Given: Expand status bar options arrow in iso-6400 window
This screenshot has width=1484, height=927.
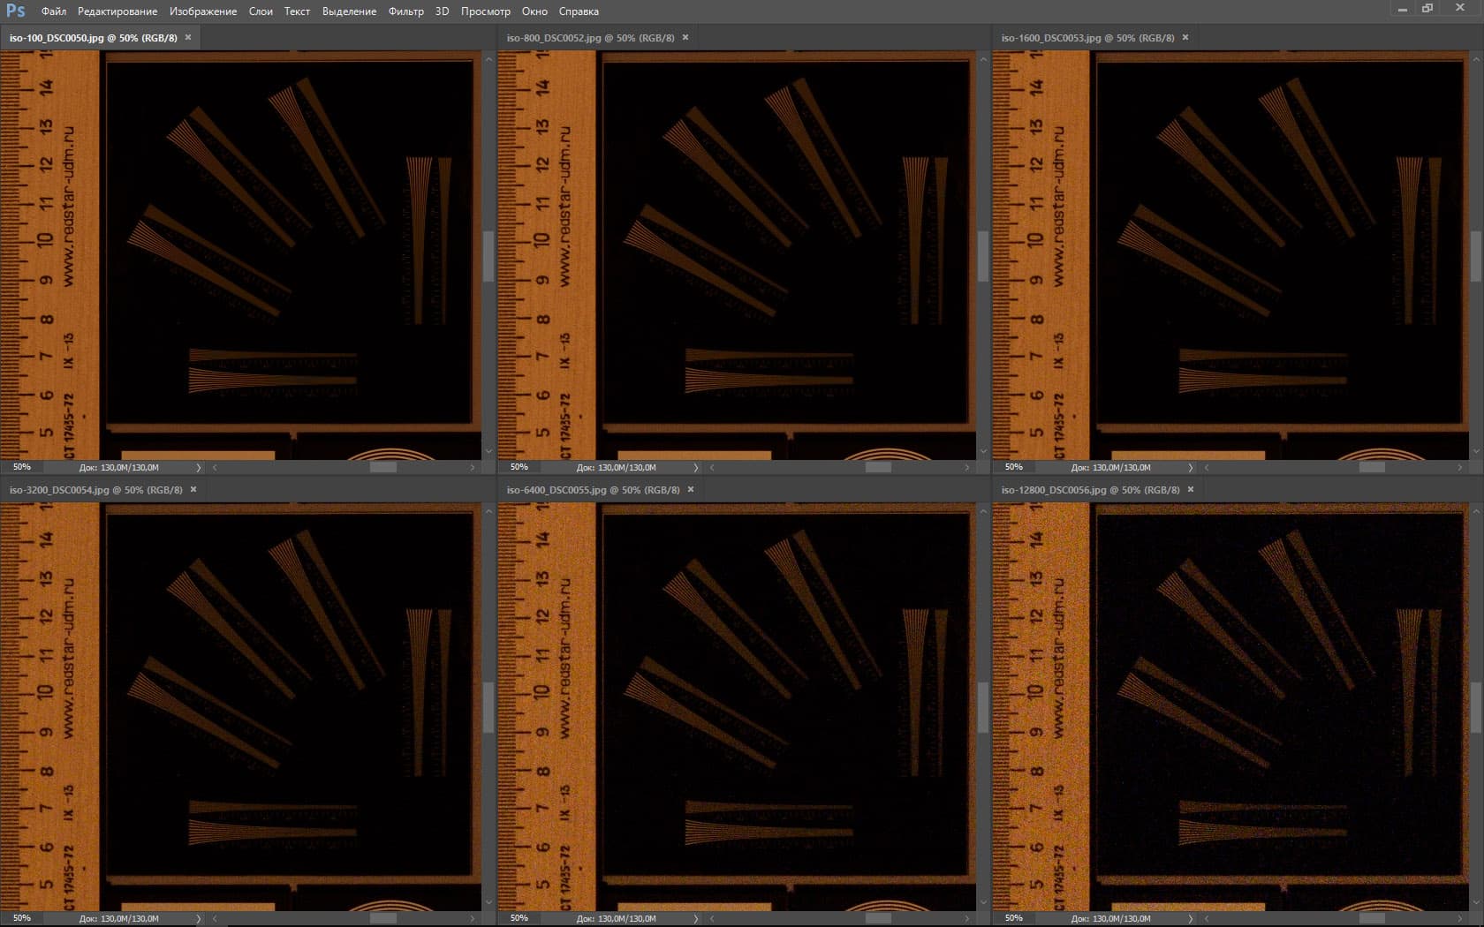Looking at the screenshot, I should pyautogui.click(x=696, y=918).
